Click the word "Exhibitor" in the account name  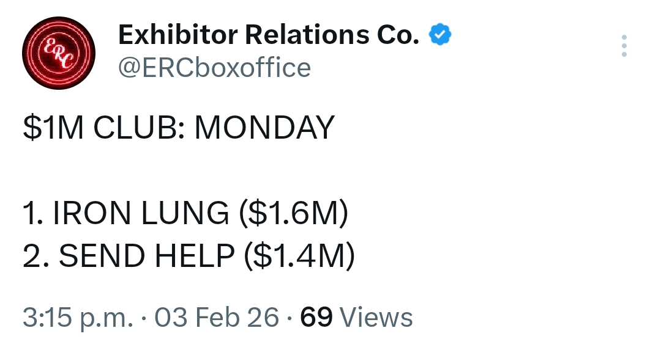click(x=176, y=35)
